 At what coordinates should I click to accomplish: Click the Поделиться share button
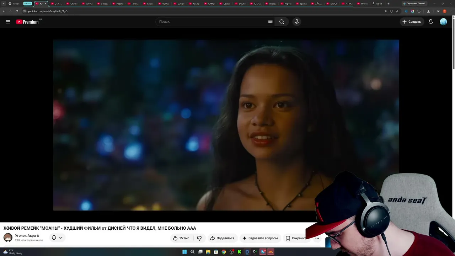click(x=222, y=238)
